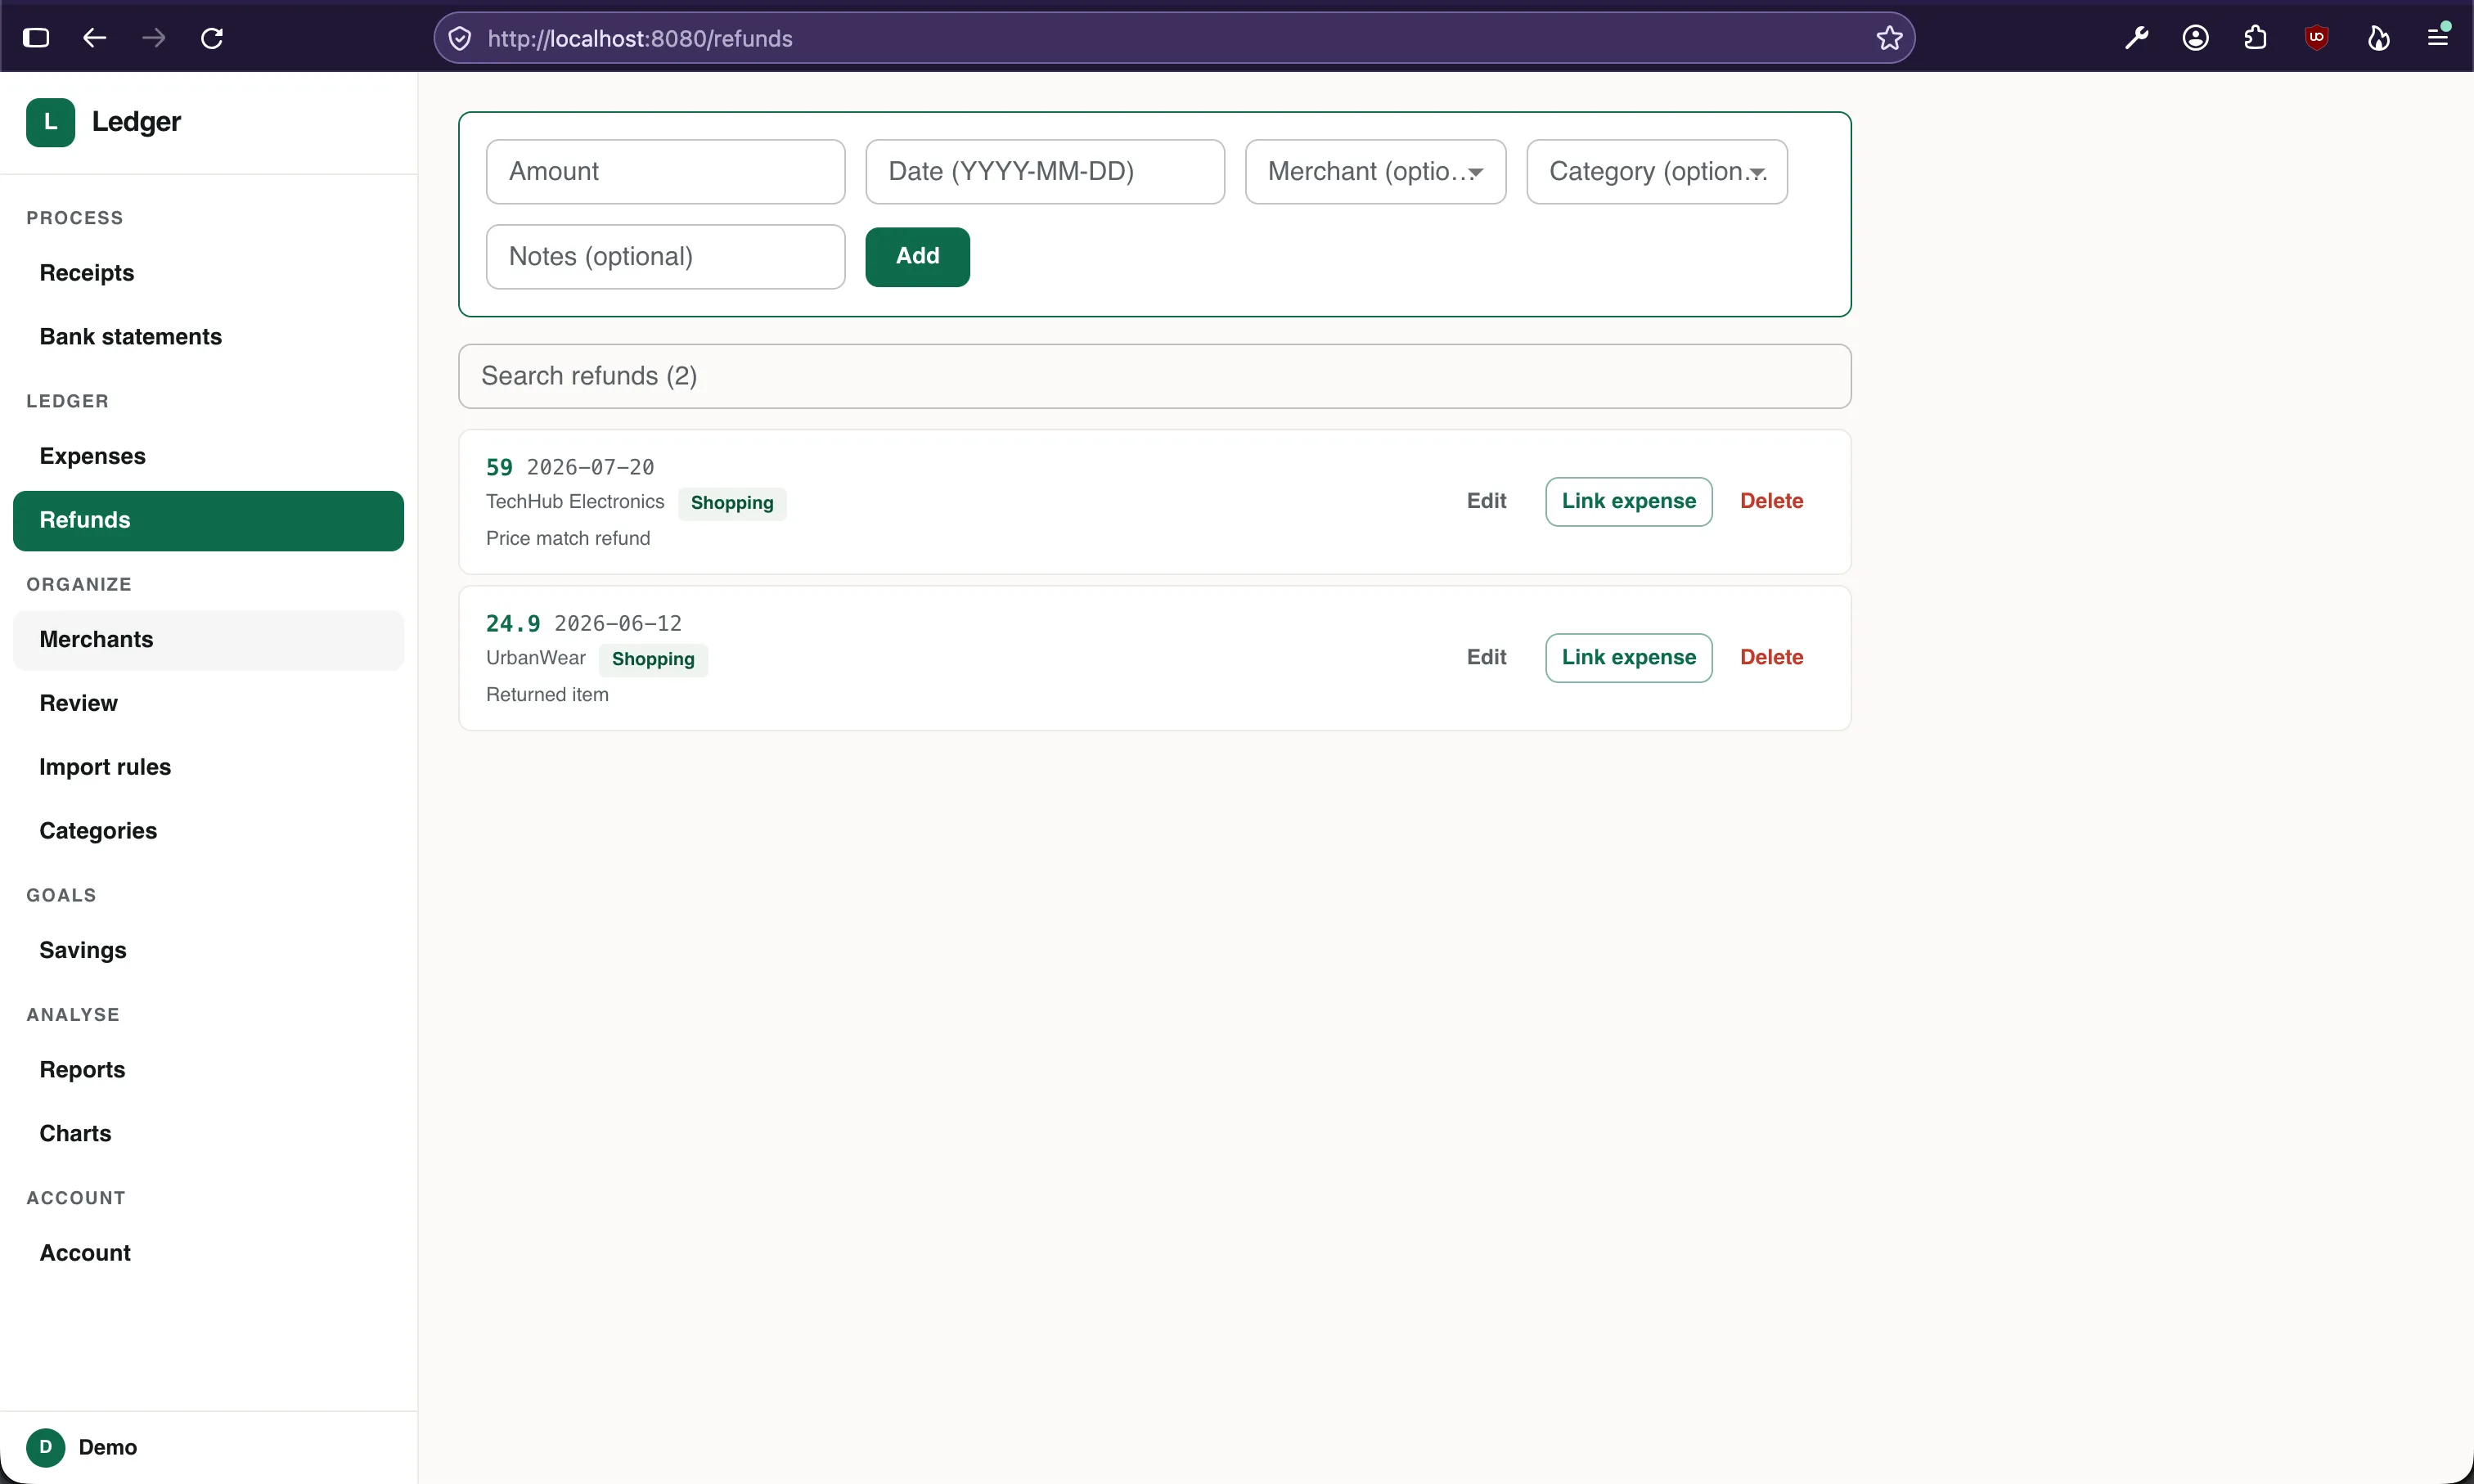Edit the UrbanWear refund
This screenshot has height=1484, width=2474.
(1486, 657)
